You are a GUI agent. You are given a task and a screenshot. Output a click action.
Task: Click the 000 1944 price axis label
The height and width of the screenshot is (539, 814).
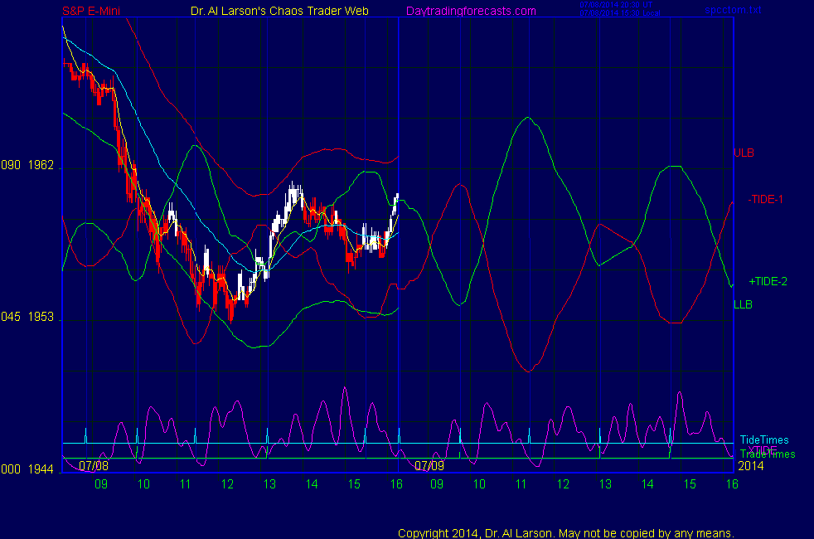click(x=27, y=469)
